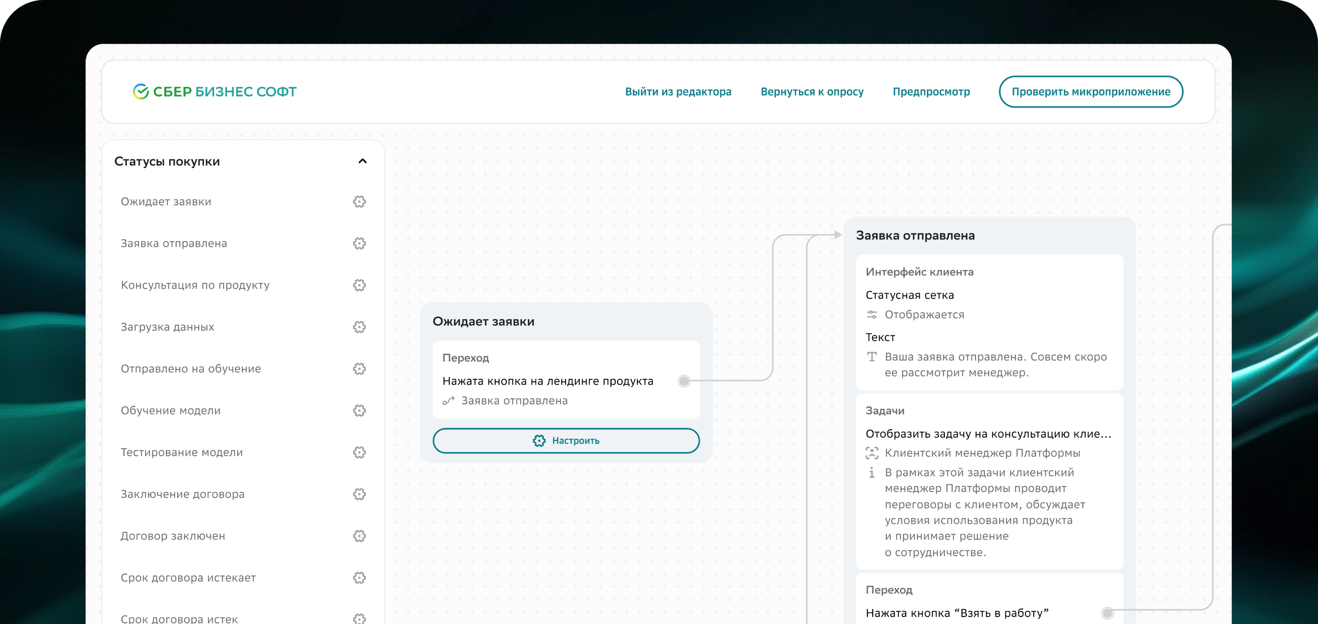Select Обучение модели status
Screen dimensions: 1318x624
(170, 411)
